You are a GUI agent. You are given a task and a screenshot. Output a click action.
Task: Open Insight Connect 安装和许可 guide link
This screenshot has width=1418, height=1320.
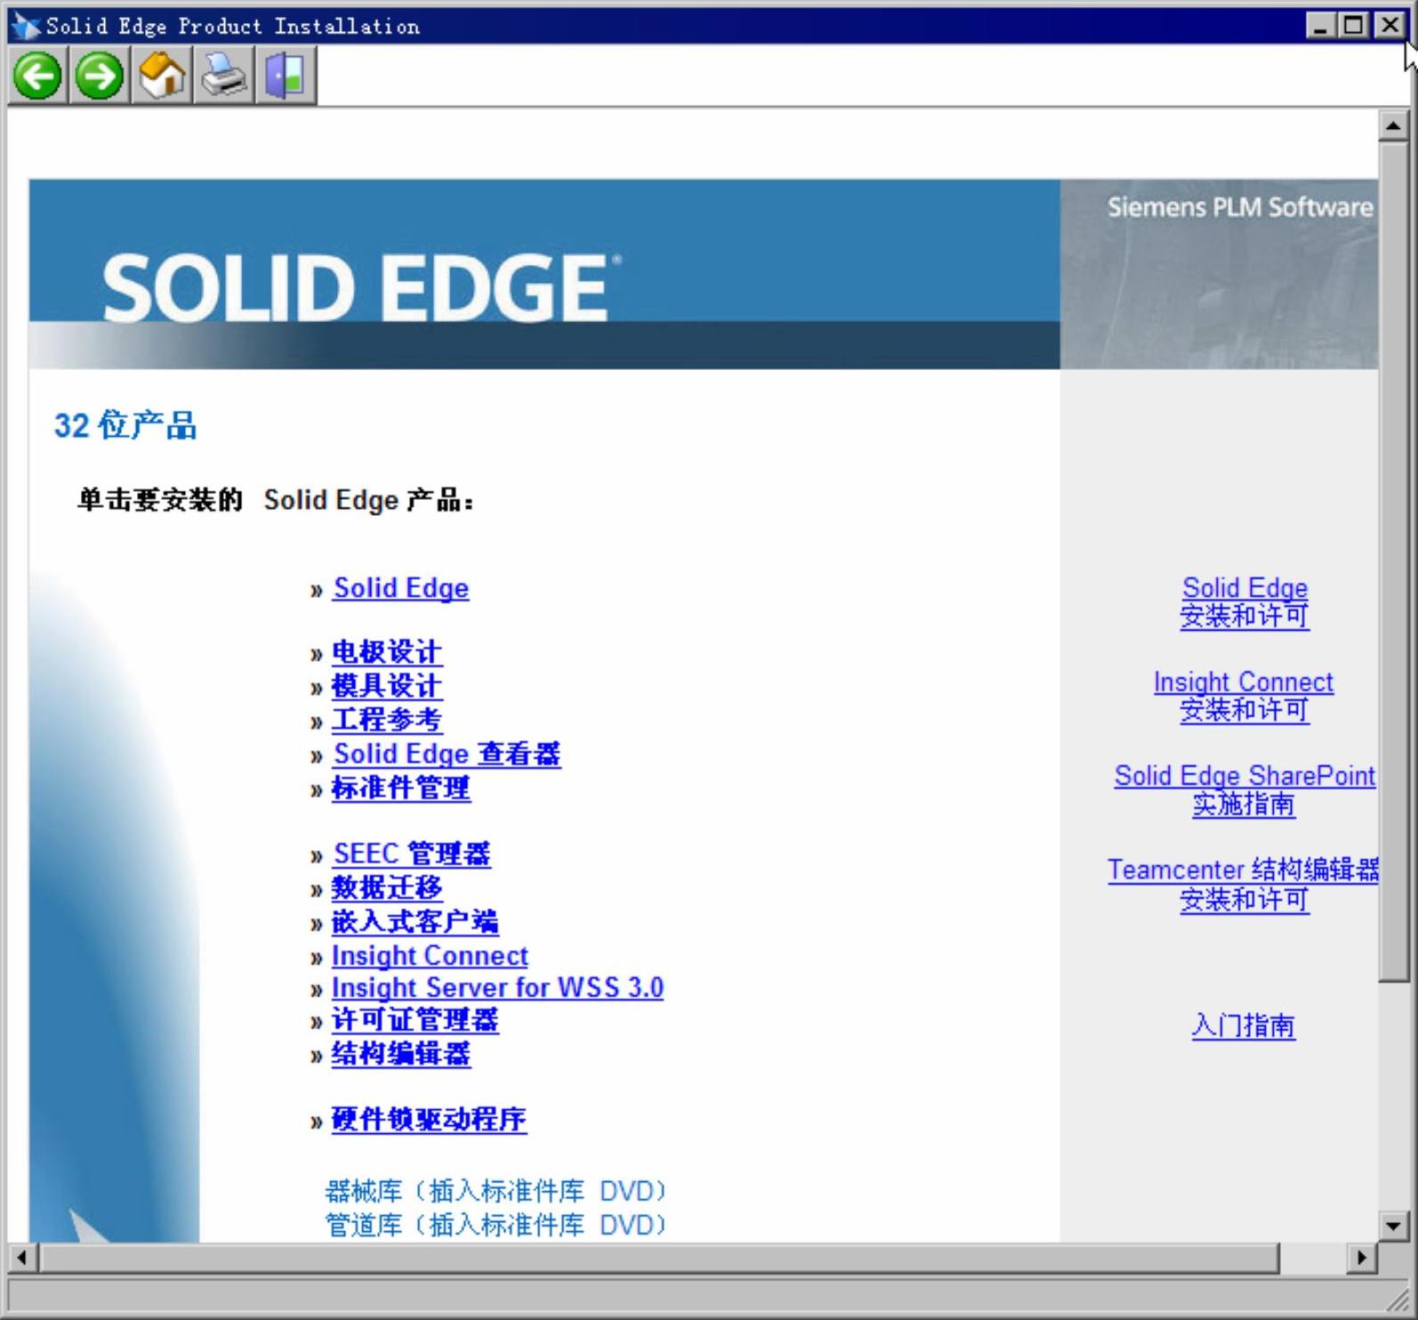click(1244, 696)
